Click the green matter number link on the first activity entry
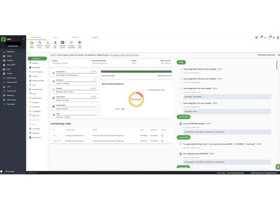 (220, 69)
